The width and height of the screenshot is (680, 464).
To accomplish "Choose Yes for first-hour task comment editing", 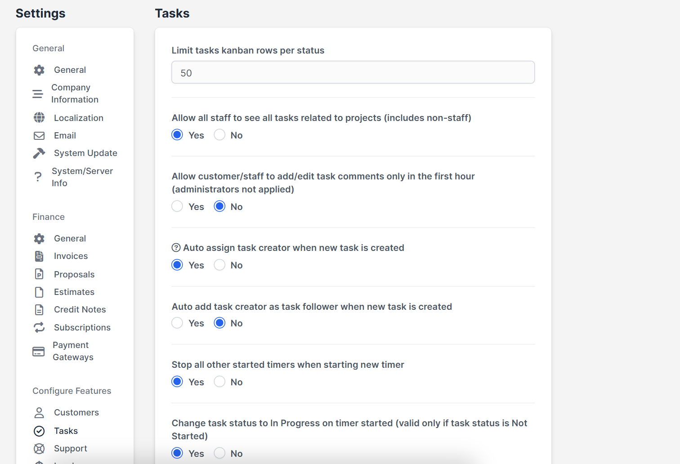I will tap(177, 206).
